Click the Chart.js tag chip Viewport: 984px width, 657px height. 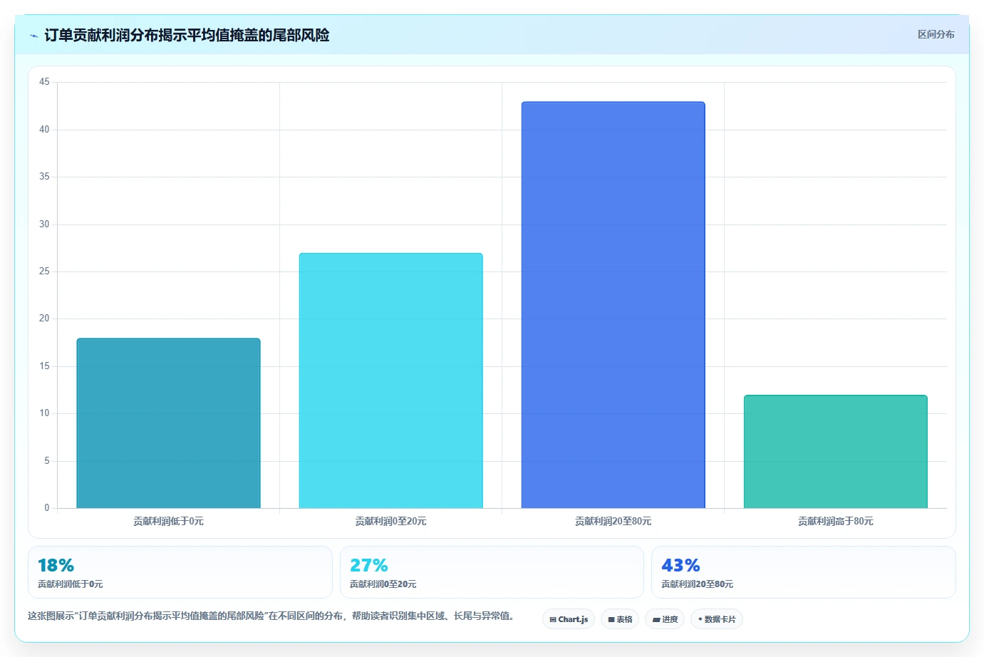coord(569,619)
